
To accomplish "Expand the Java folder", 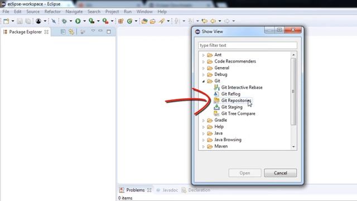I will (203, 133).
